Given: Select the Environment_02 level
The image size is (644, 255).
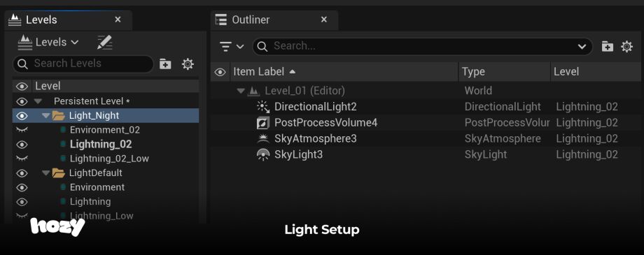Looking at the screenshot, I should (x=105, y=130).
